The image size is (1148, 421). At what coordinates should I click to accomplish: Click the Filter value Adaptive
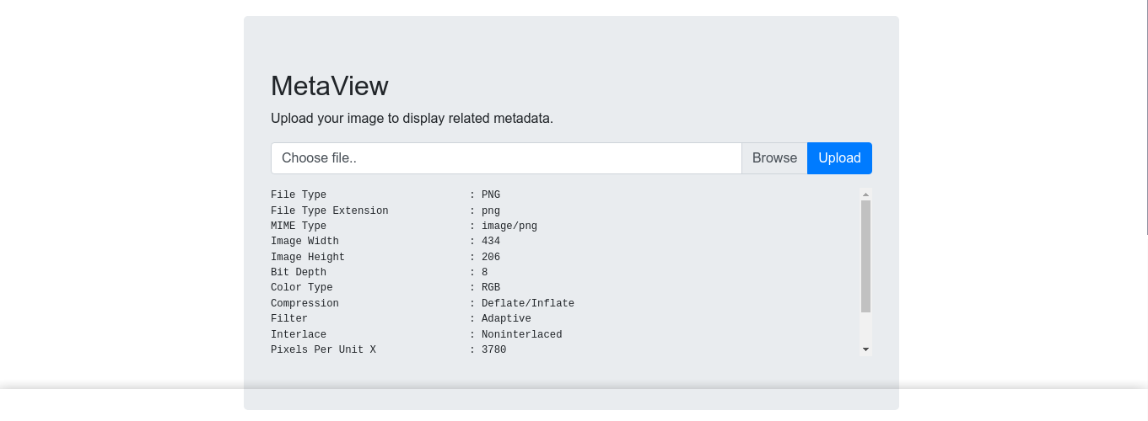click(x=506, y=318)
